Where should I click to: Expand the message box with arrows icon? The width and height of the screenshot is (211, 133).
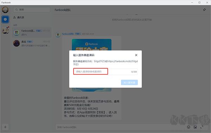(x=202, y=127)
